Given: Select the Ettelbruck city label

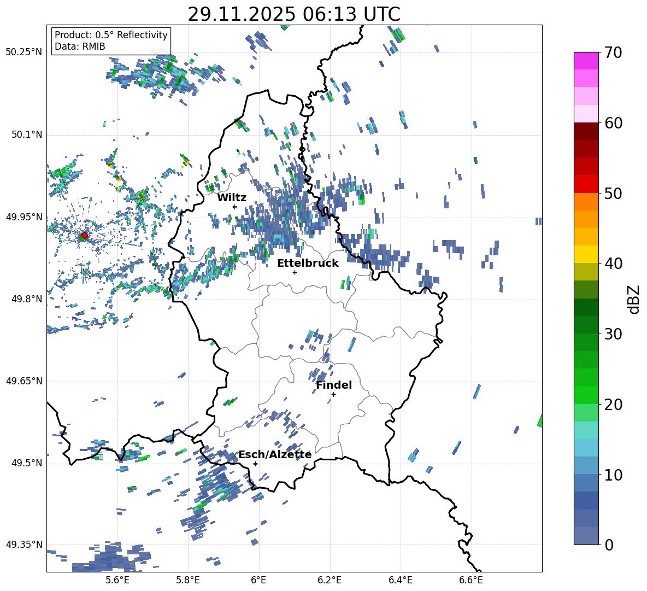Looking at the screenshot, I should pos(308,264).
